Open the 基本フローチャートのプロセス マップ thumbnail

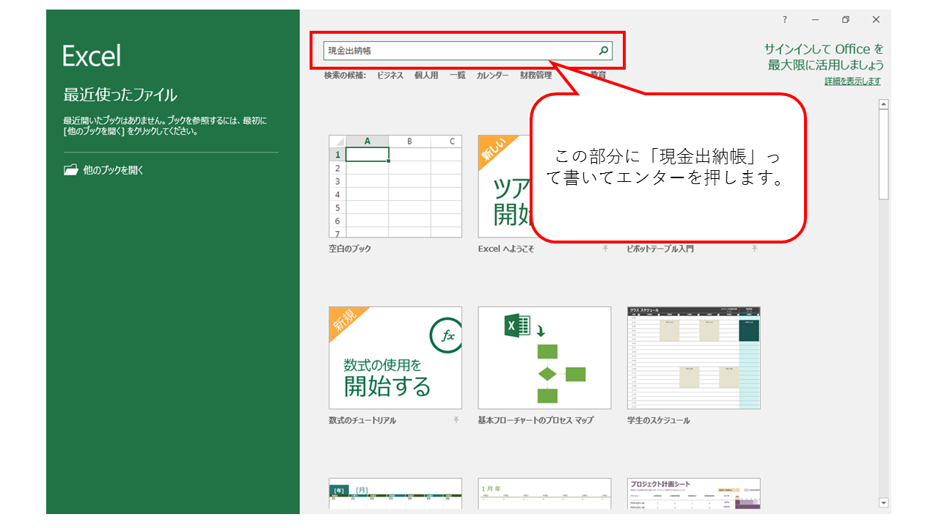click(544, 358)
